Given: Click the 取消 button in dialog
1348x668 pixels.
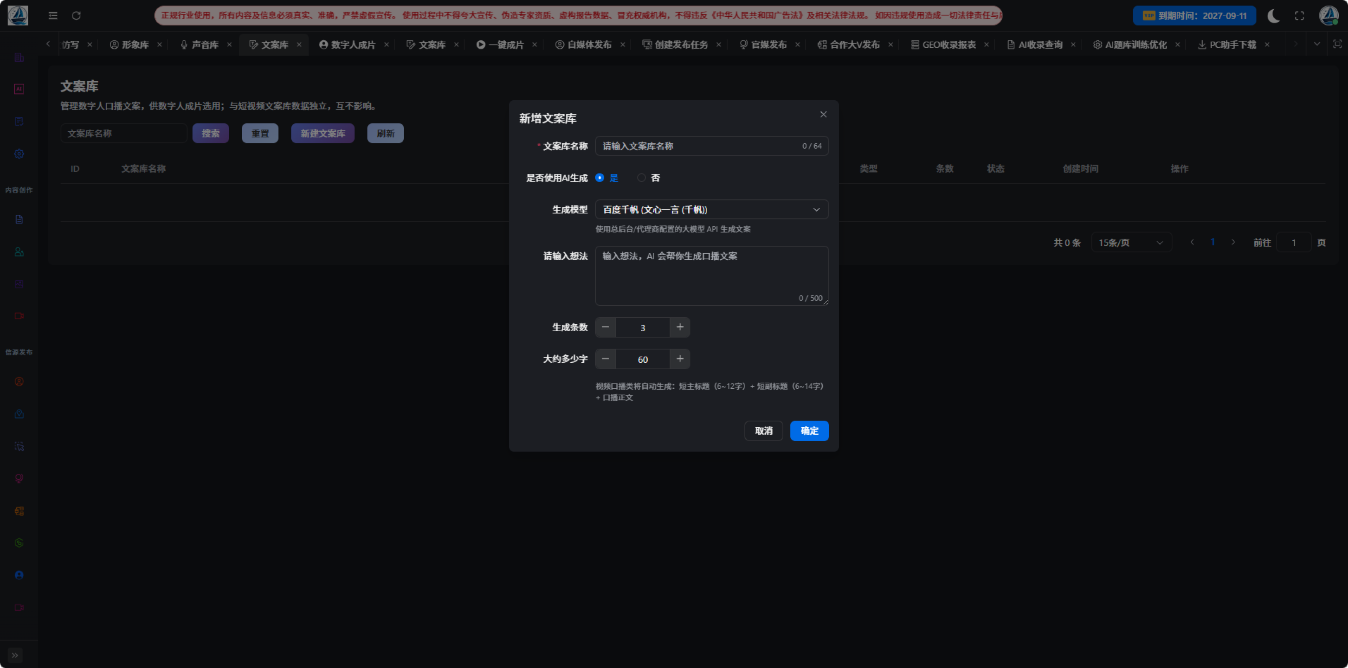Looking at the screenshot, I should 763,430.
